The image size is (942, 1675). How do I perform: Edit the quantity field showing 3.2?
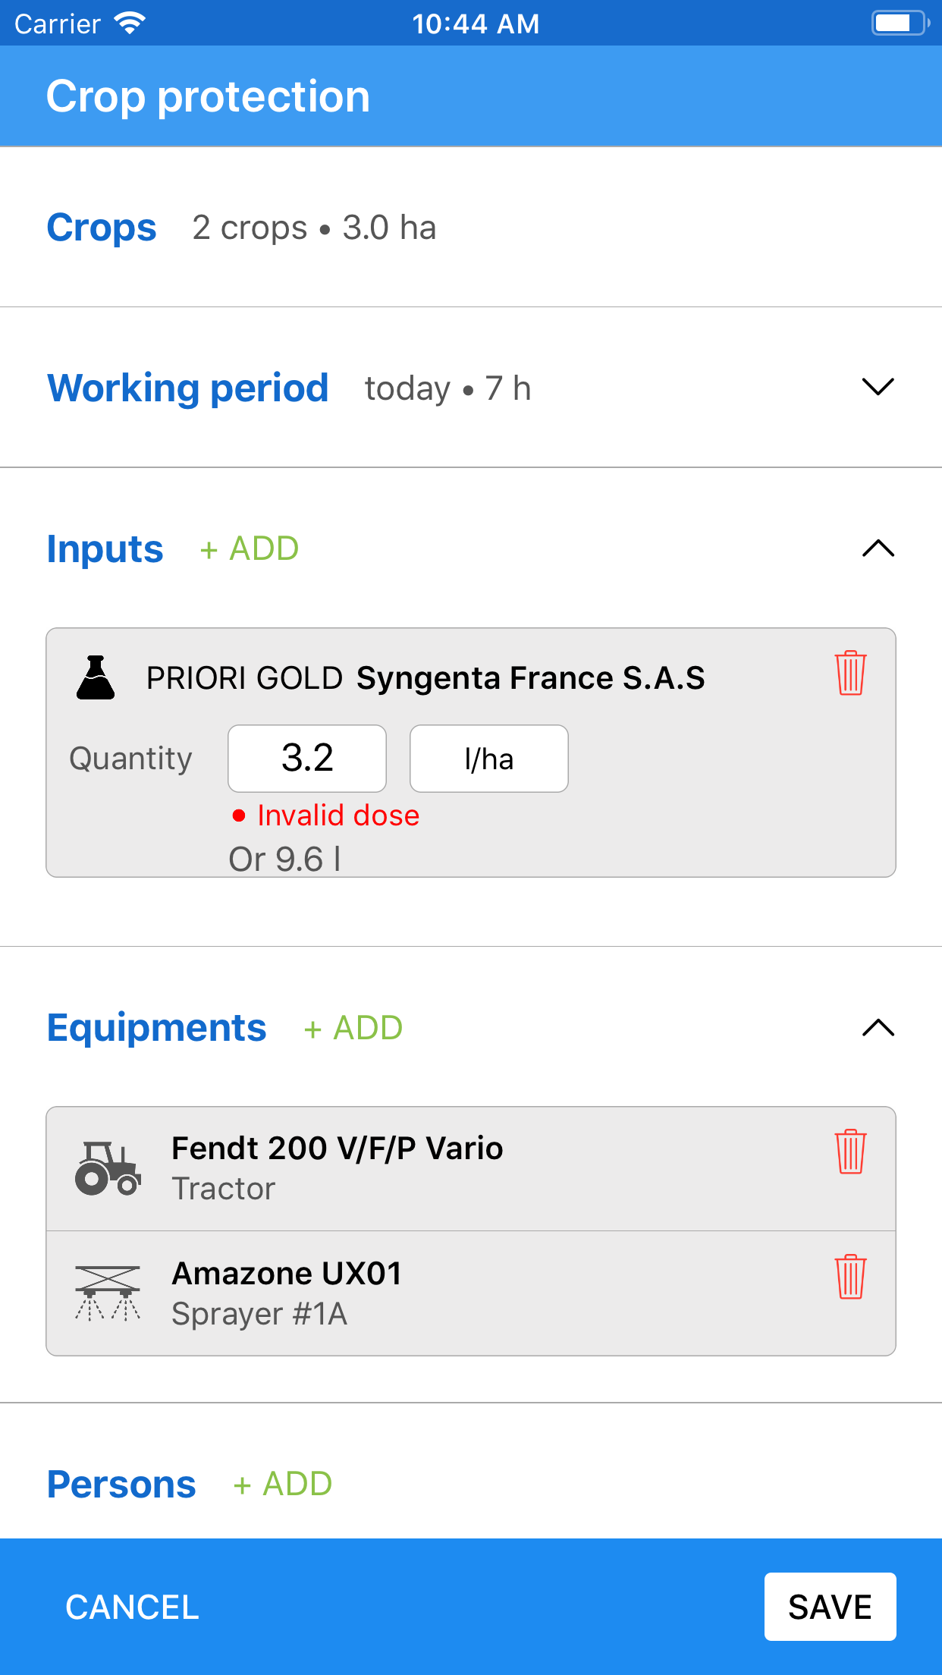pos(307,759)
